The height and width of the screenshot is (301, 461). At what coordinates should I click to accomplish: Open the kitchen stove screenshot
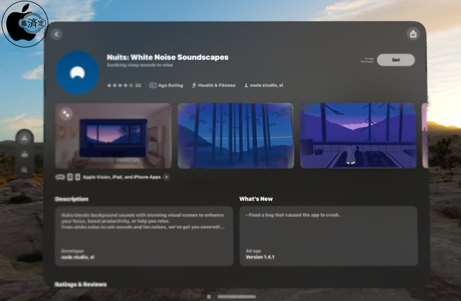coord(358,136)
